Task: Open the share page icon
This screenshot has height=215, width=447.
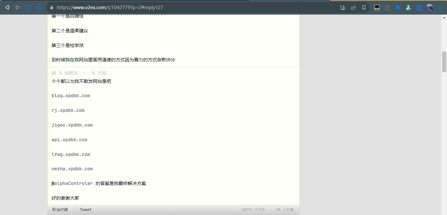Action: click(x=353, y=8)
